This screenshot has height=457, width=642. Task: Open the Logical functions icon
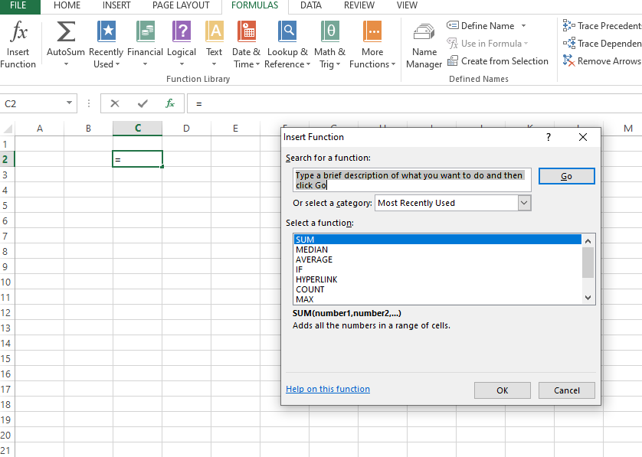coord(182,33)
